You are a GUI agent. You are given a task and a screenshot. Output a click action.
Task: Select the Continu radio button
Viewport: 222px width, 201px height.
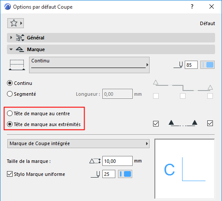pyautogui.click(x=10, y=83)
